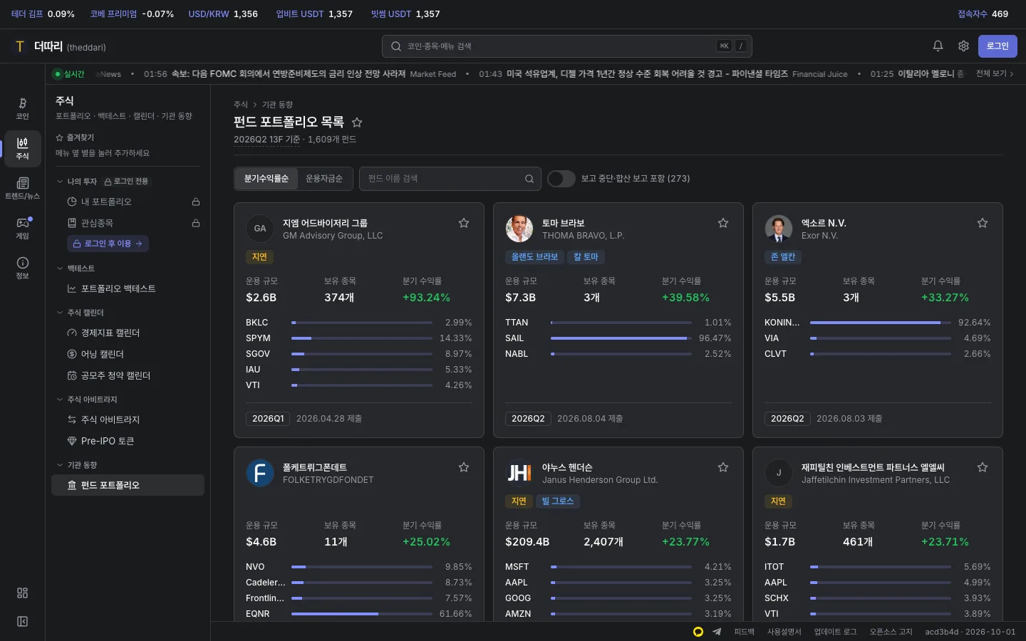
Task: Collapse the 백테스트 sidebar group
Action: [76, 269]
